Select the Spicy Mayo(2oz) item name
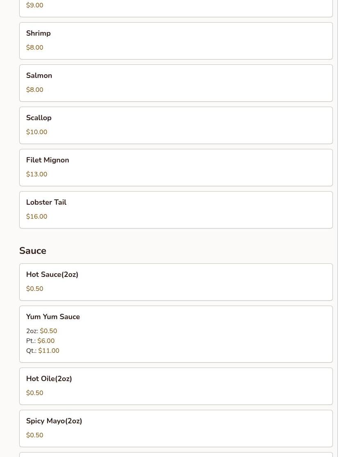The height and width of the screenshot is (457, 346). point(54,421)
